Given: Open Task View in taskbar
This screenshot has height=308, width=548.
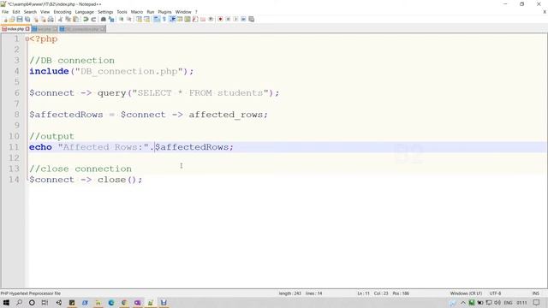Looking at the screenshot, I should [45, 303].
